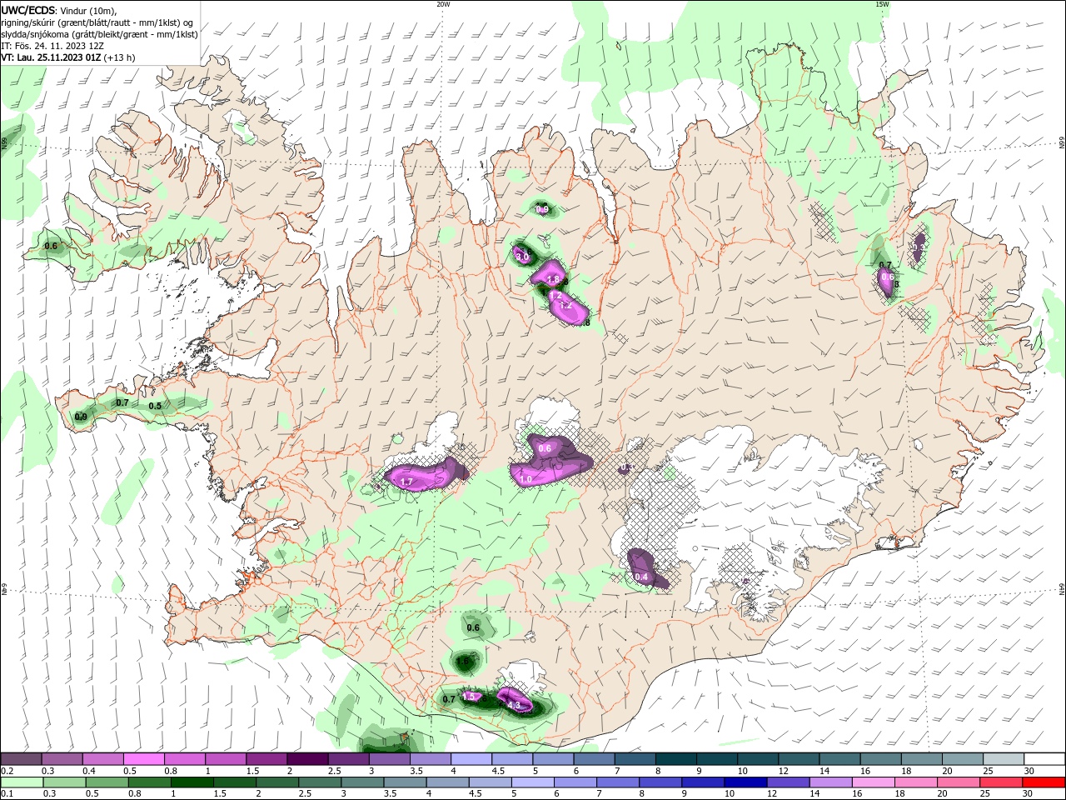This screenshot has height=800, width=1066.
Task: Pick the 1.5 purple swatch in snow legend
Action: [x=266, y=759]
